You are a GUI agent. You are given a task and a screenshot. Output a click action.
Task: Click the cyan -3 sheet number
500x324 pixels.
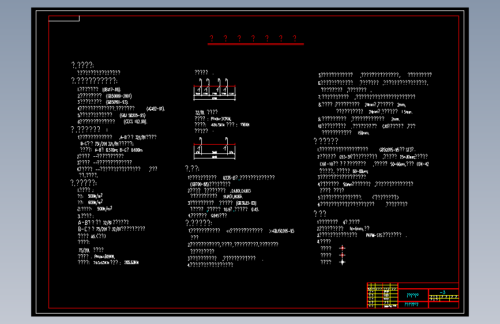442,292
